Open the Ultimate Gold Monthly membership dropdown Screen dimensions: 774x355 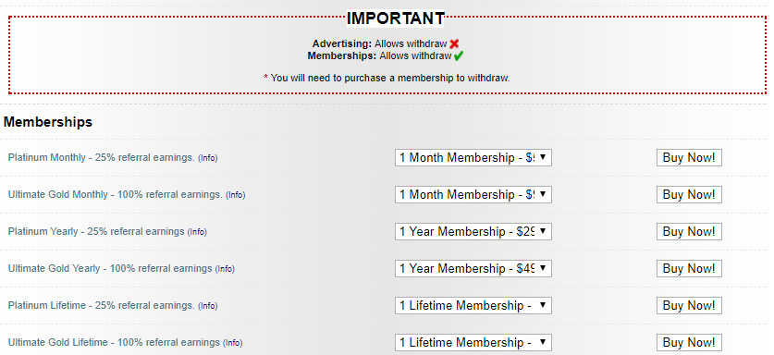click(473, 194)
